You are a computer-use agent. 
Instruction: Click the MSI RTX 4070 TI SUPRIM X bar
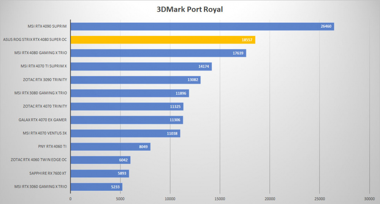(141, 66)
